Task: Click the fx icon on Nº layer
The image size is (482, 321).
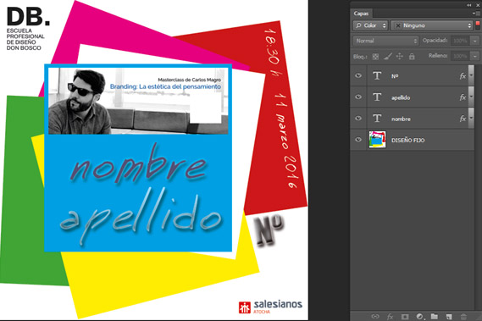Action: 463,76
